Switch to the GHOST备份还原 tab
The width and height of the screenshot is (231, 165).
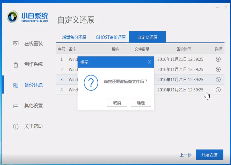pos(111,37)
